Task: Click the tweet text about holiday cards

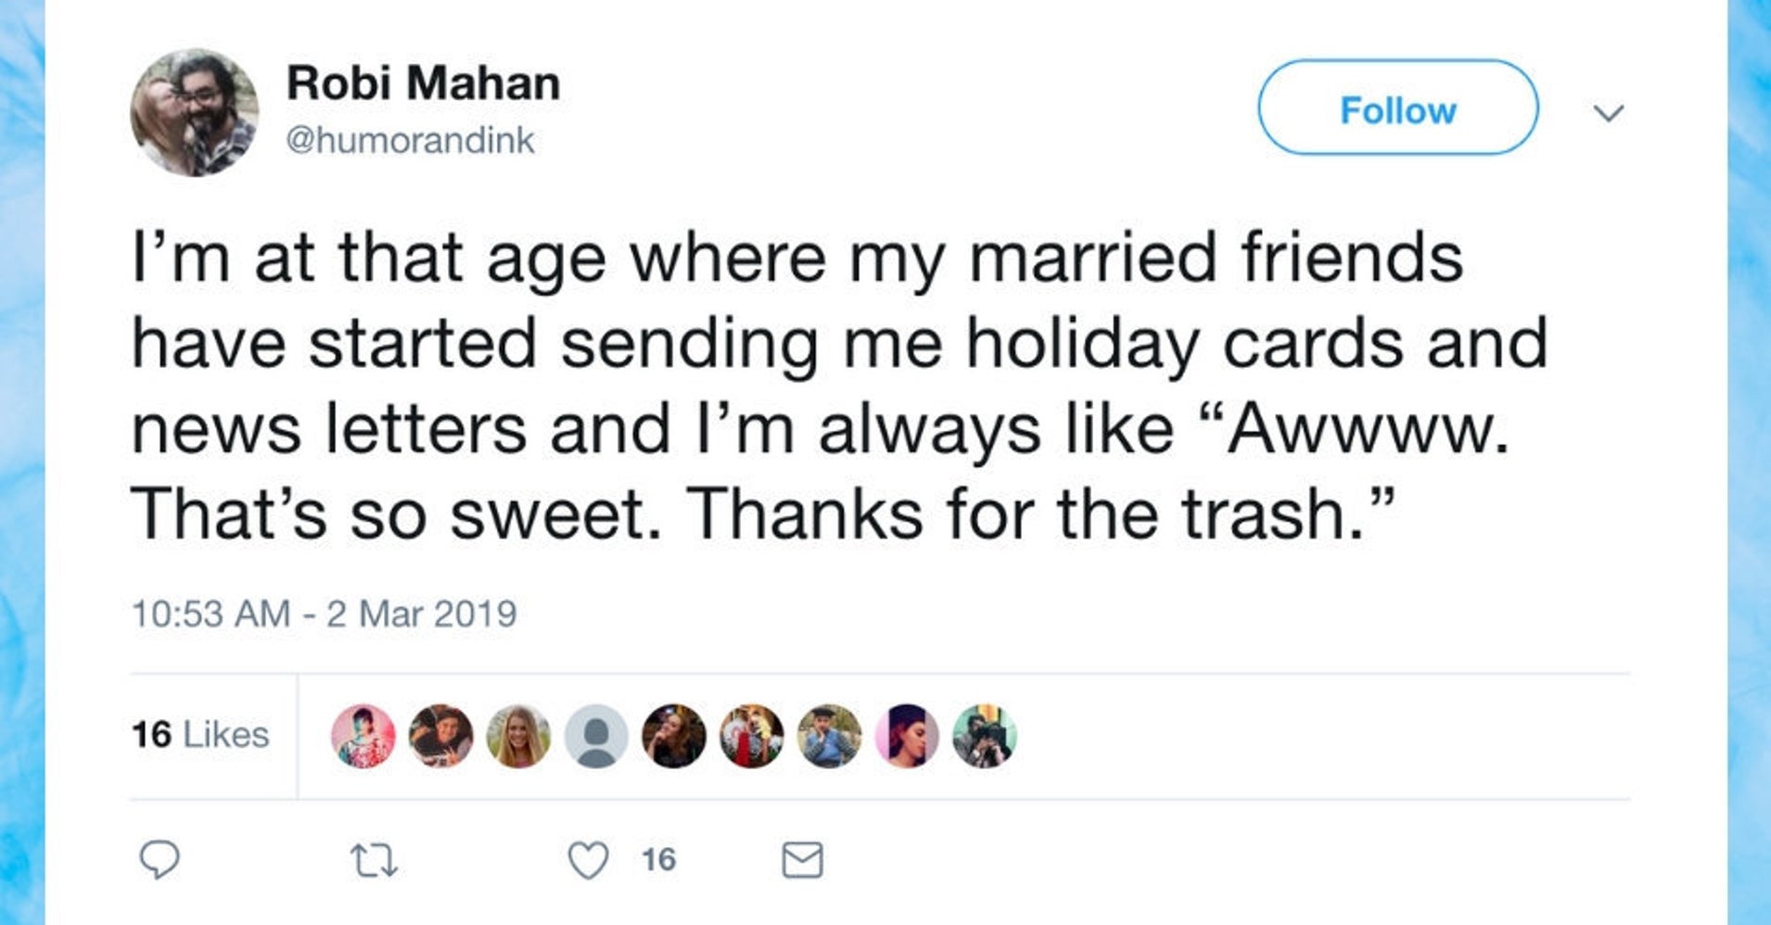Action: (x=835, y=386)
